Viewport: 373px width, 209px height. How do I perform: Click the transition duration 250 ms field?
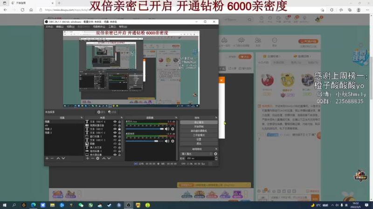pyautogui.click(x=200, y=158)
